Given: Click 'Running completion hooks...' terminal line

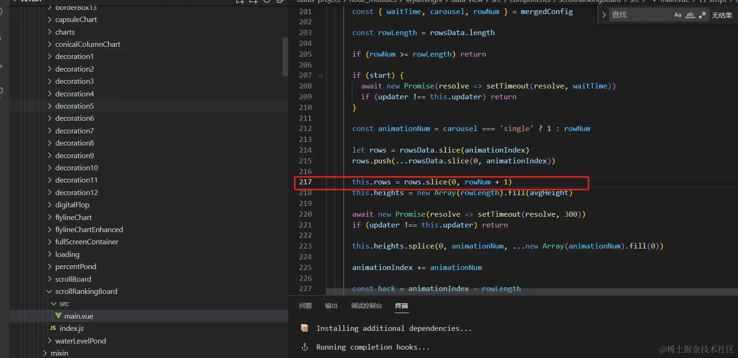Looking at the screenshot, I should [373, 347].
